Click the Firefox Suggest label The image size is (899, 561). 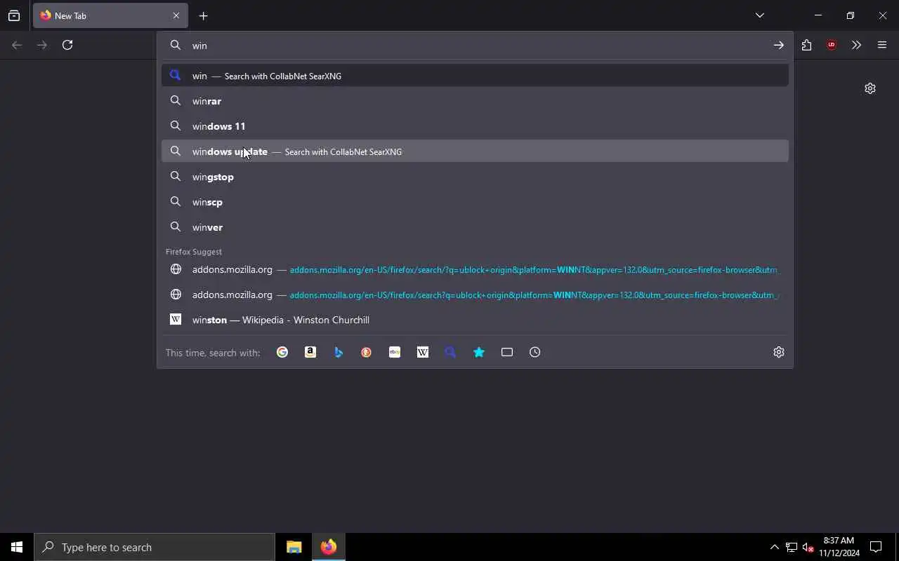click(x=194, y=252)
